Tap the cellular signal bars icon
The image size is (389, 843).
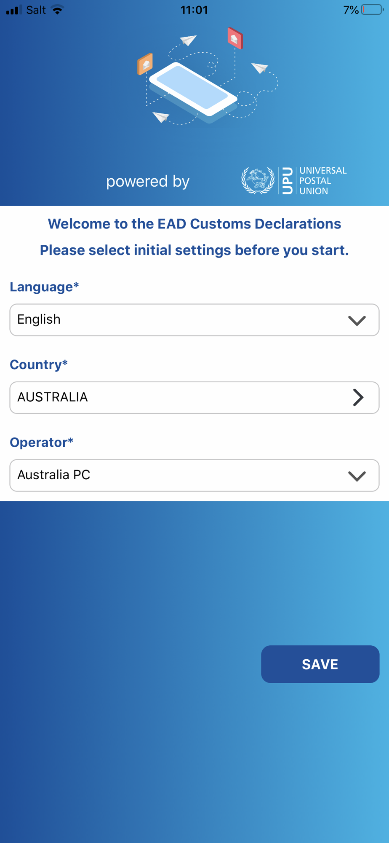pyautogui.click(x=14, y=10)
